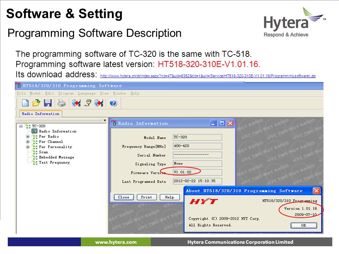Open the View menu

tap(104, 93)
